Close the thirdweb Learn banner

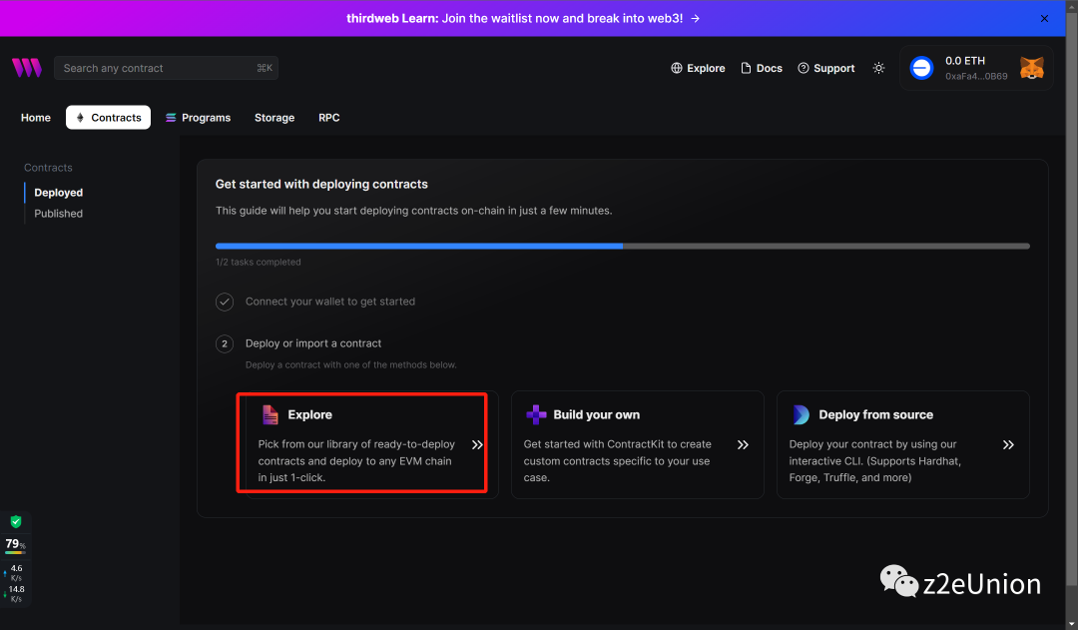[1045, 18]
